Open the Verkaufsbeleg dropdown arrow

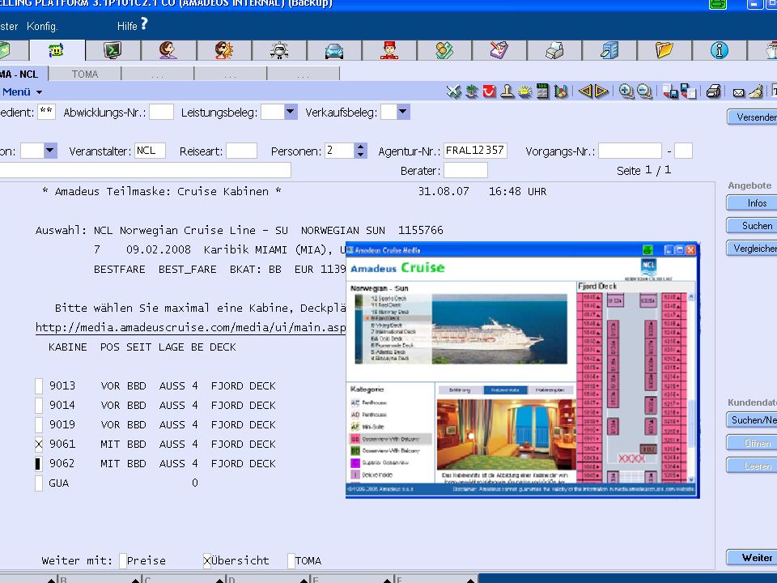(403, 112)
